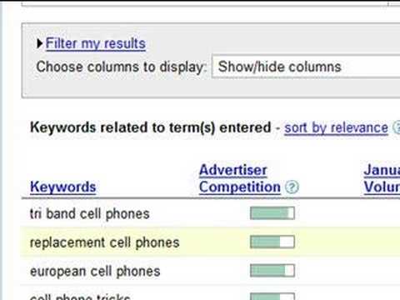Select the cell phone tricks keyword

[80, 297]
